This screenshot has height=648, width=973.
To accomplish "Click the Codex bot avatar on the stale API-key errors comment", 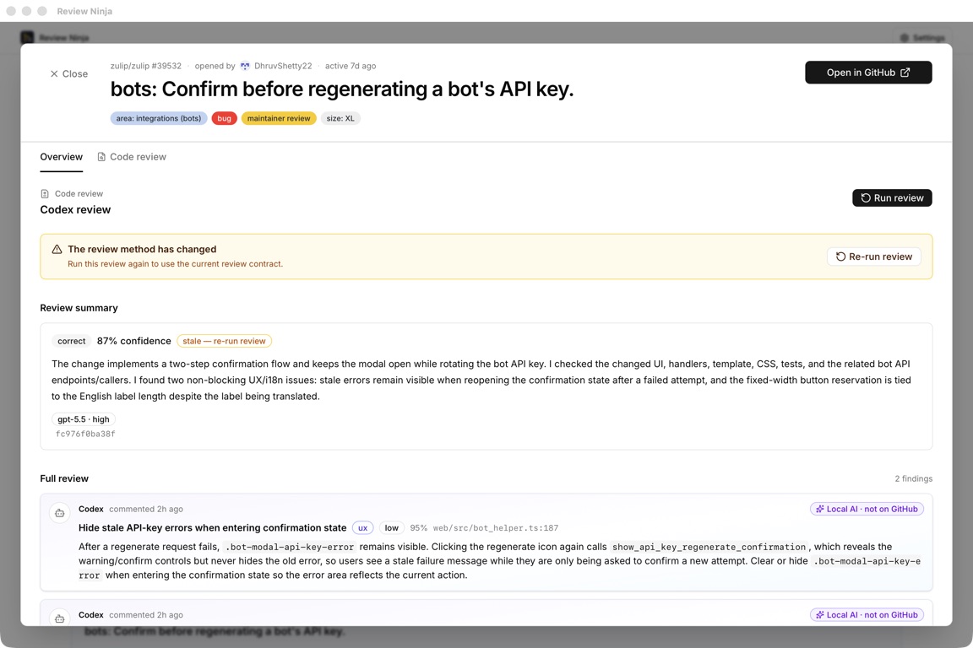I will 60,513.
